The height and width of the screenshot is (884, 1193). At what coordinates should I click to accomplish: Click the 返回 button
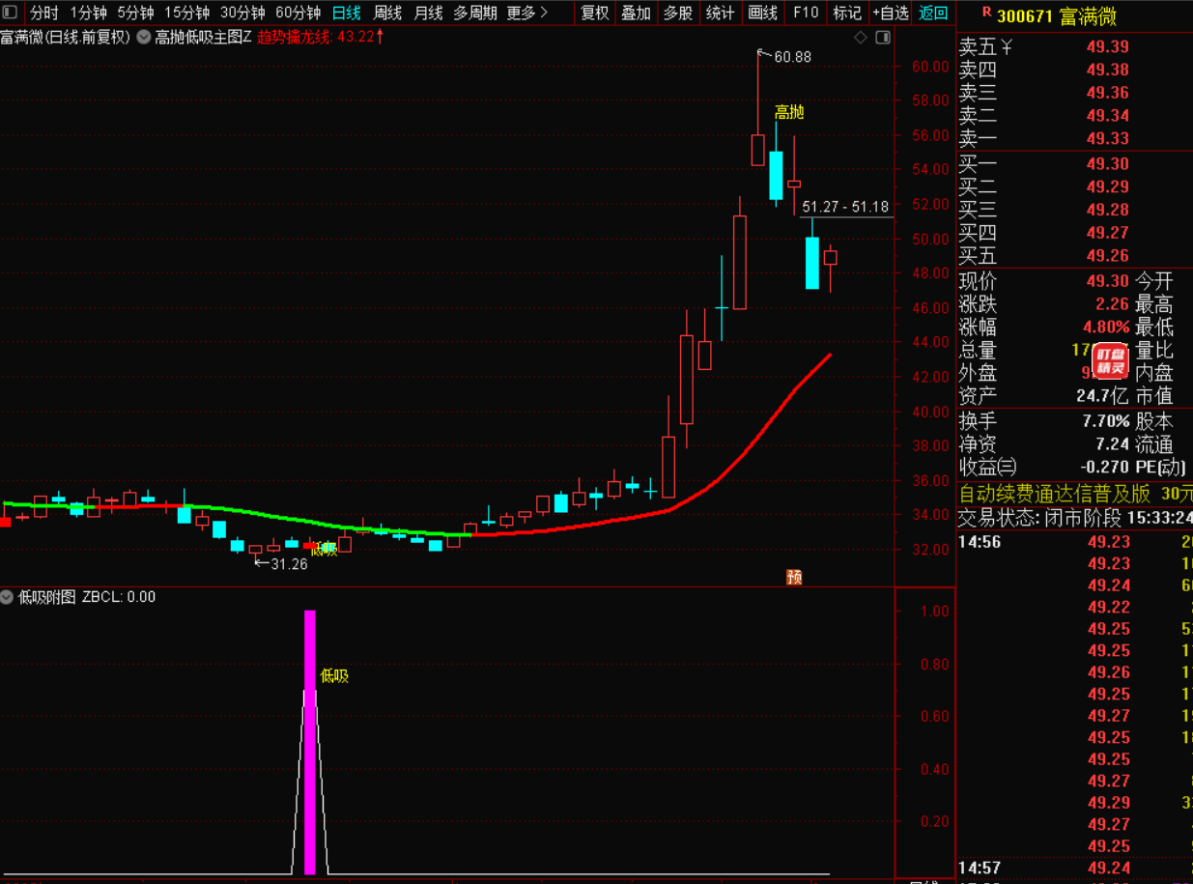(933, 14)
